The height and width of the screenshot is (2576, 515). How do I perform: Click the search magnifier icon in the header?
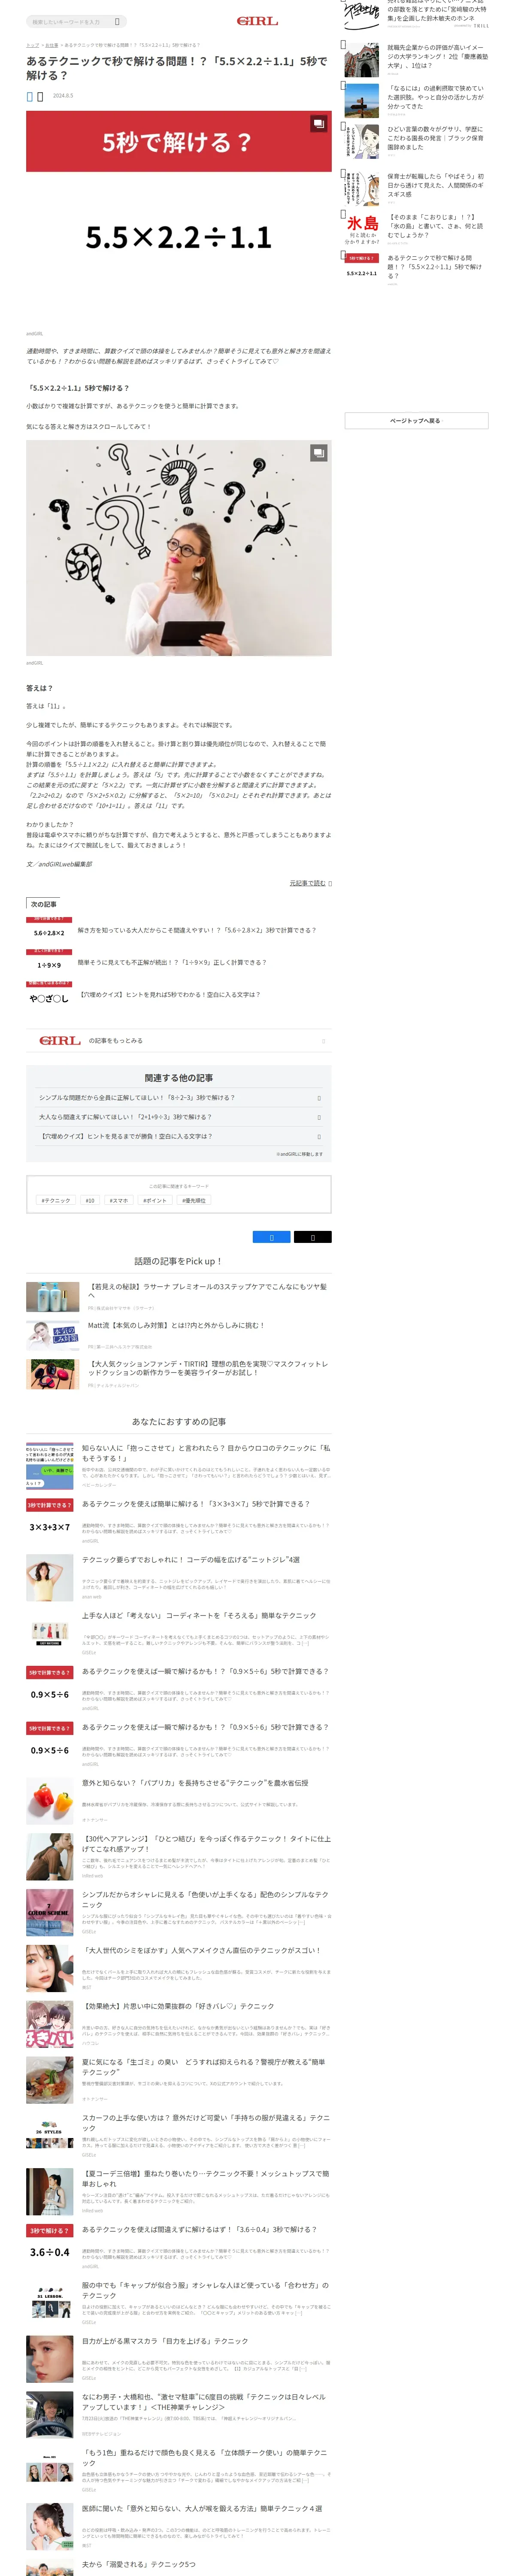coord(117,21)
